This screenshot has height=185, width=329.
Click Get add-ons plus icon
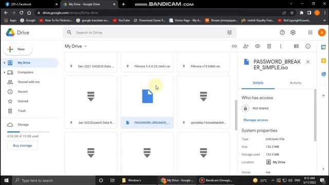click(323, 96)
